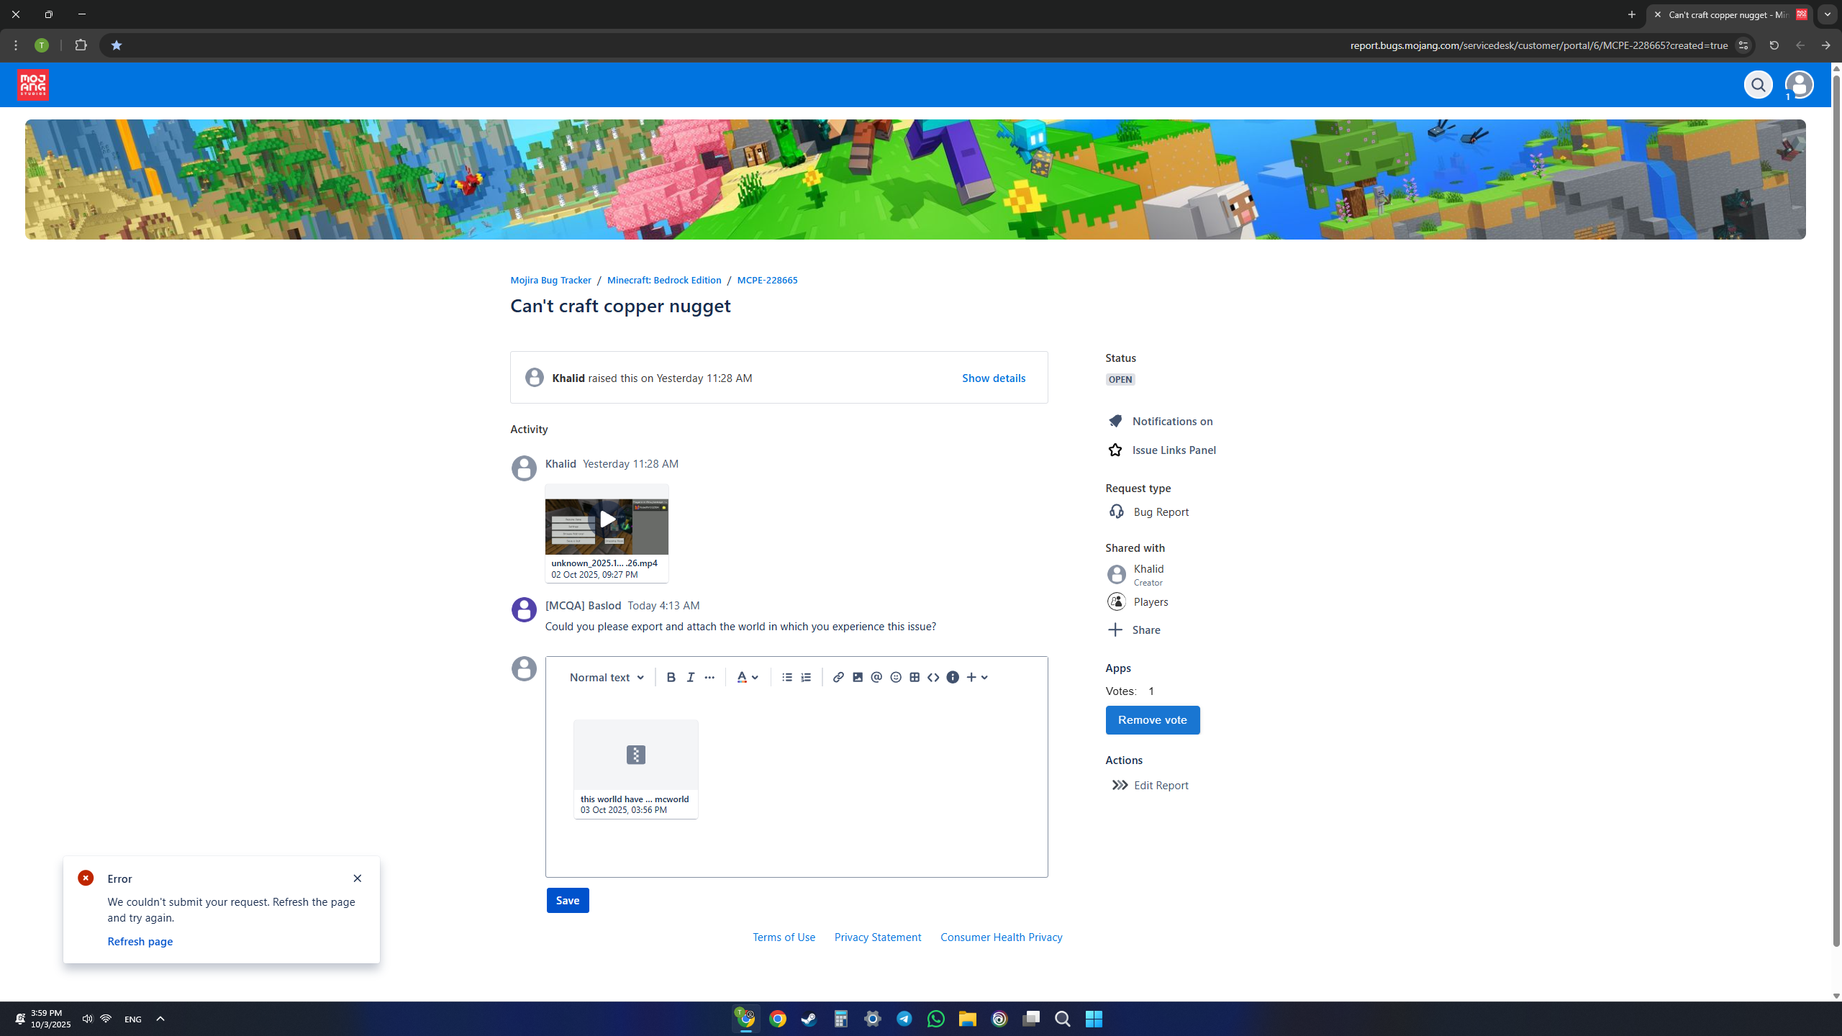Insert a table with the table icon
Viewport: 1842px width, 1036px height.
coord(915,677)
